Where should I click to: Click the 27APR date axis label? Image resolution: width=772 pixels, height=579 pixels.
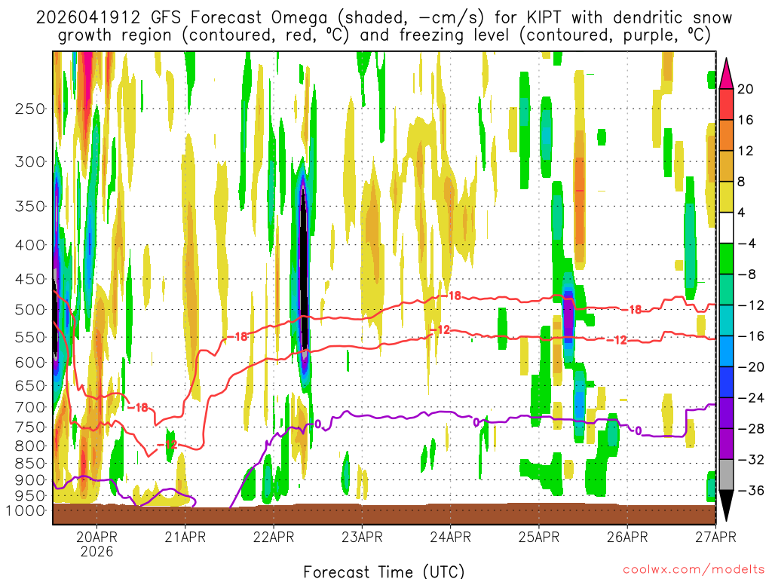click(715, 537)
